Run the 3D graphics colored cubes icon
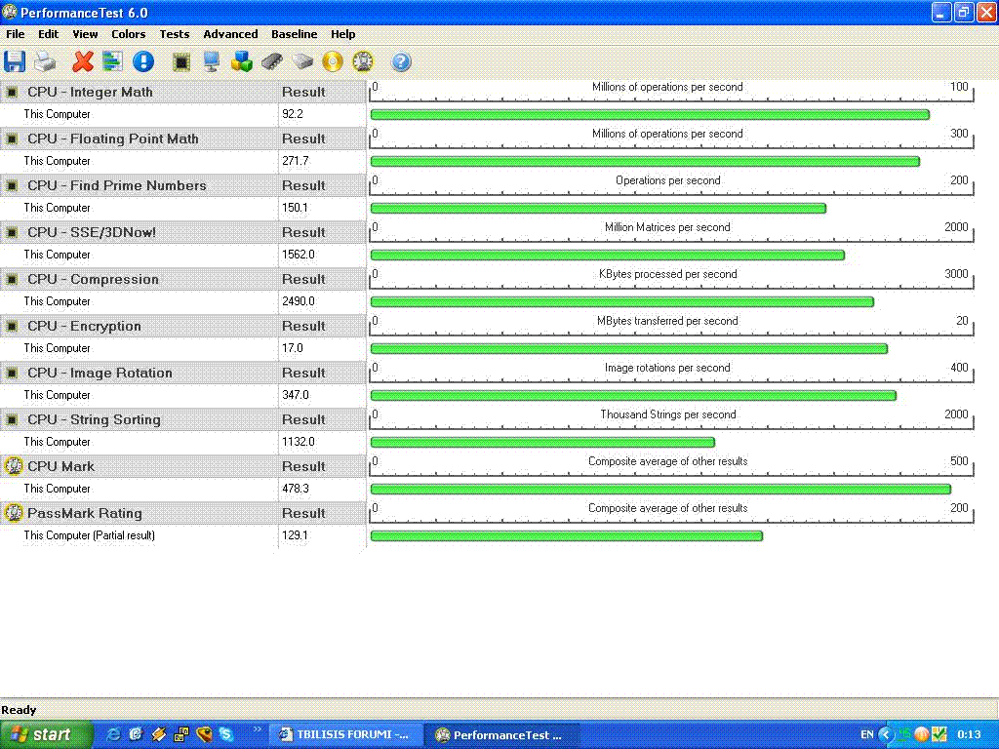The width and height of the screenshot is (999, 749). tap(242, 61)
